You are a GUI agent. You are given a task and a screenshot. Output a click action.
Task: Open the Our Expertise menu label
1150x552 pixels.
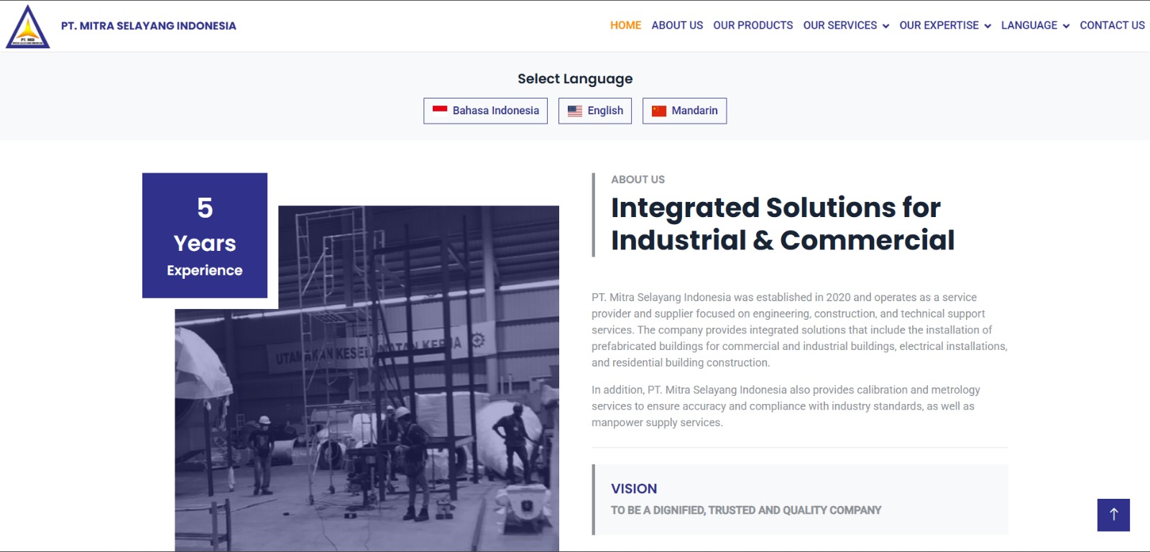tap(939, 25)
